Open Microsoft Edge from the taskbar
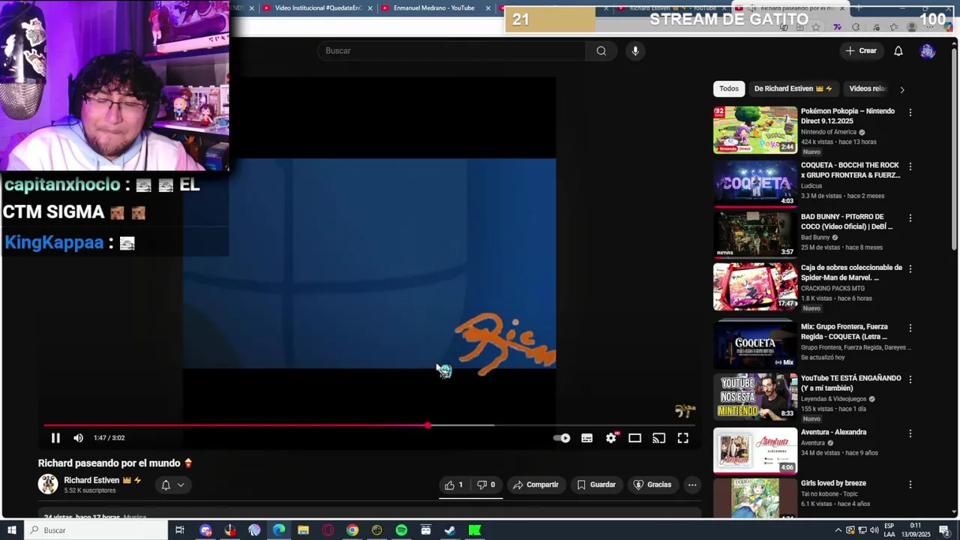This screenshot has width=960, height=540. tap(279, 530)
